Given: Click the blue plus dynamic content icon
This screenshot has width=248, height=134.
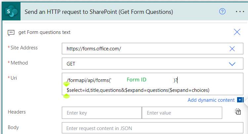Looking at the screenshot, I should [240, 100].
